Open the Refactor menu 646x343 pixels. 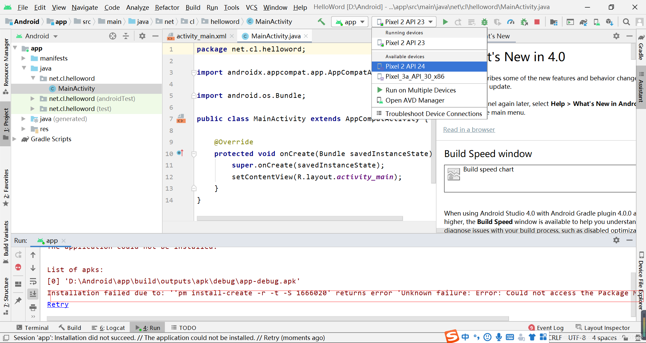click(x=167, y=7)
